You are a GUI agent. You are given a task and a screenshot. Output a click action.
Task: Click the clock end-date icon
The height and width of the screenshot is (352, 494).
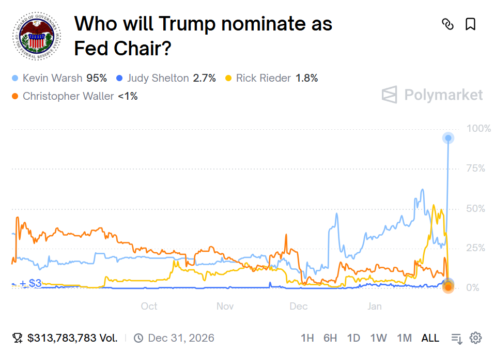click(138, 338)
